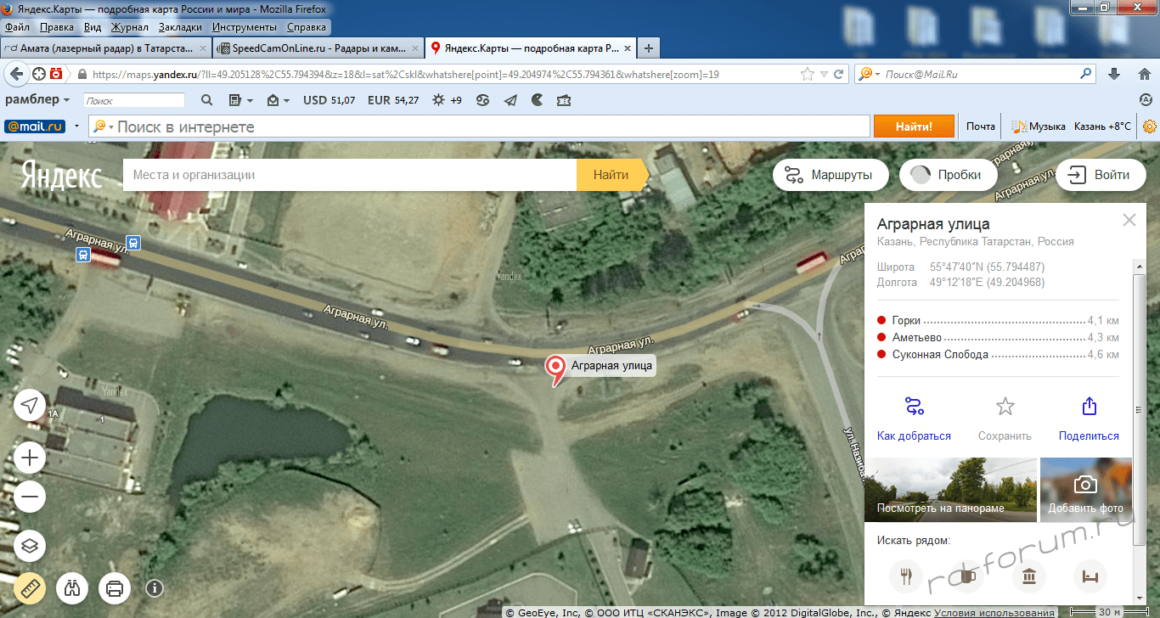The width and height of the screenshot is (1160, 618).
Task: Toggle Пробки traffic layer
Action: [x=947, y=176]
